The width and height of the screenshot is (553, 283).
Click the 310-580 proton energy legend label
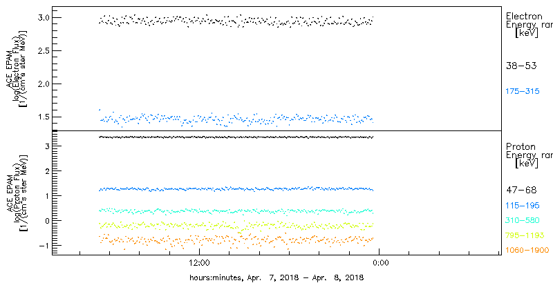[x=523, y=220]
